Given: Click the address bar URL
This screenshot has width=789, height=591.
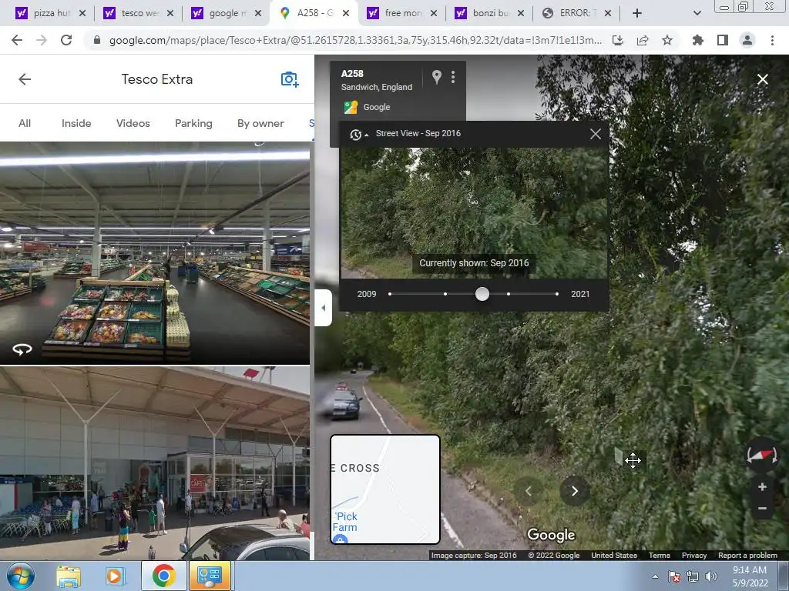Looking at the screenshot, I should coord(355,40).
